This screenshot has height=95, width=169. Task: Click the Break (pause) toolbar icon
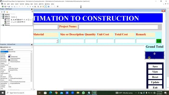(30, 6)
